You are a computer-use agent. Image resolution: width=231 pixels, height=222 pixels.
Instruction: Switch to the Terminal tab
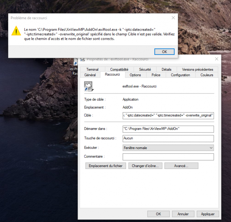pos(92,69)
